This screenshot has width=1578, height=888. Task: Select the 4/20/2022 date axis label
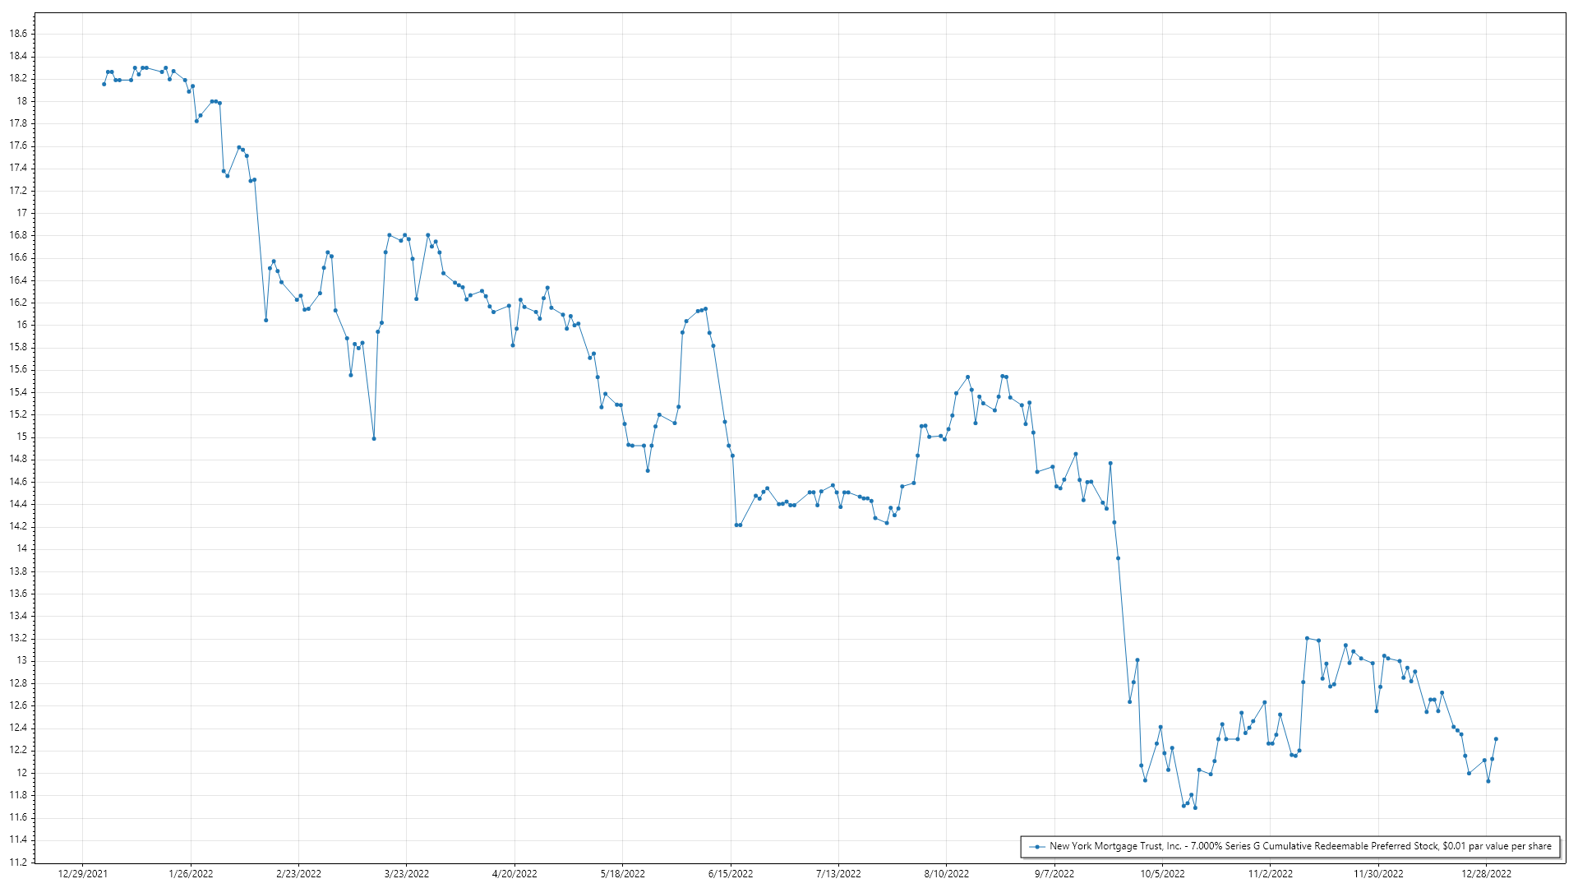(514, 874)
